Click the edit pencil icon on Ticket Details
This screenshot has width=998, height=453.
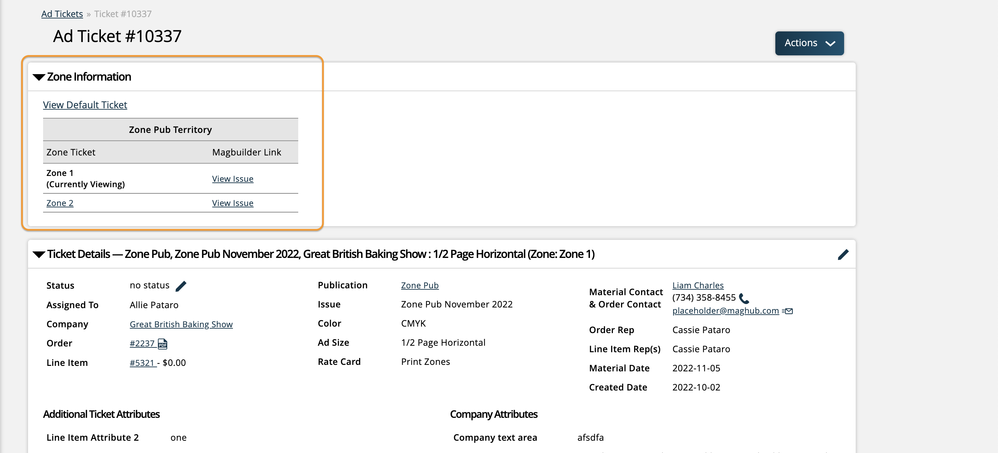click(x=843, y=254)
